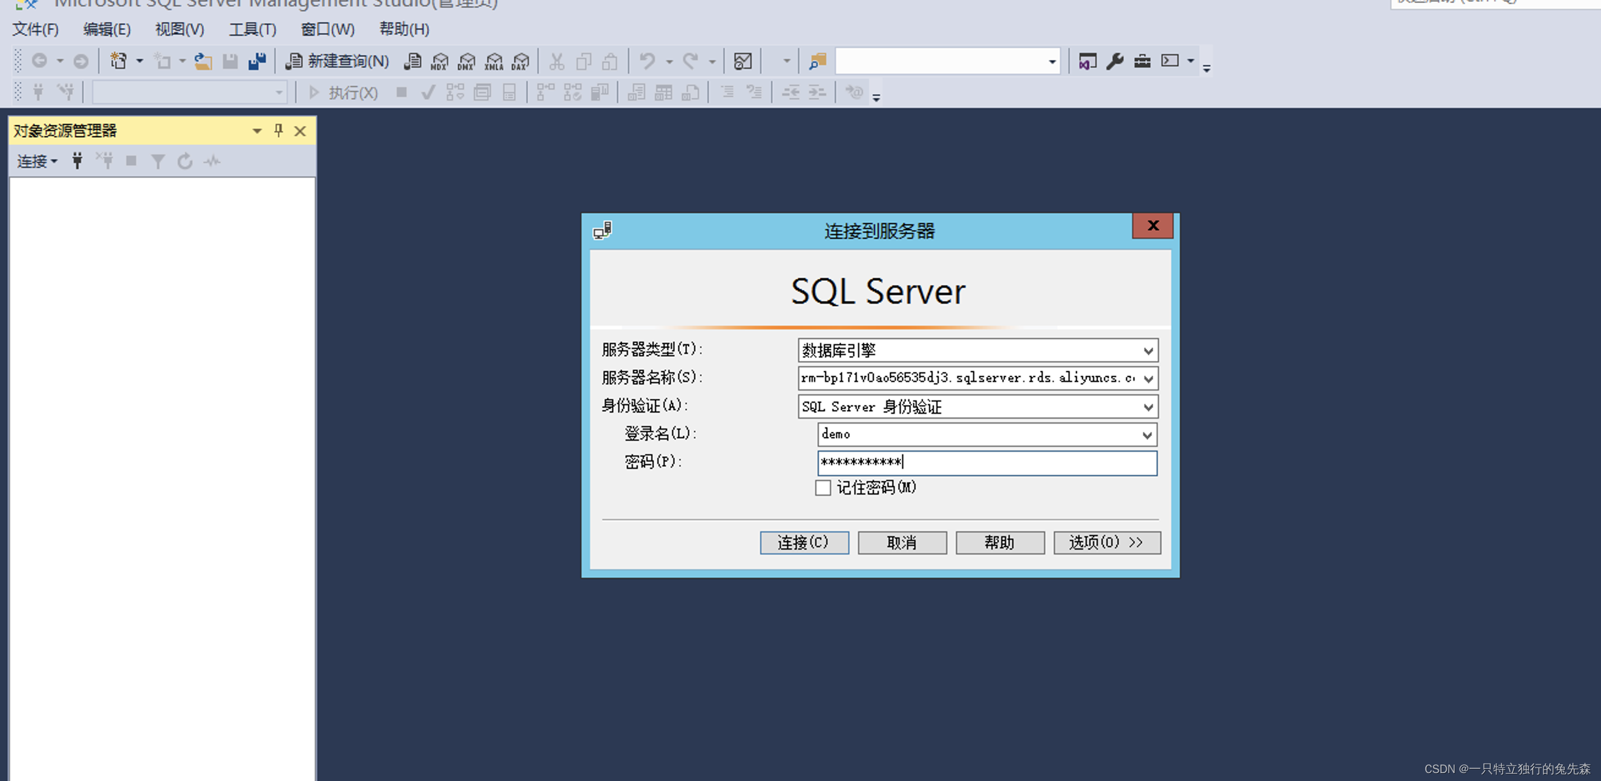Tick the remember password (记住密码) checkbox

tap(823, 487)
